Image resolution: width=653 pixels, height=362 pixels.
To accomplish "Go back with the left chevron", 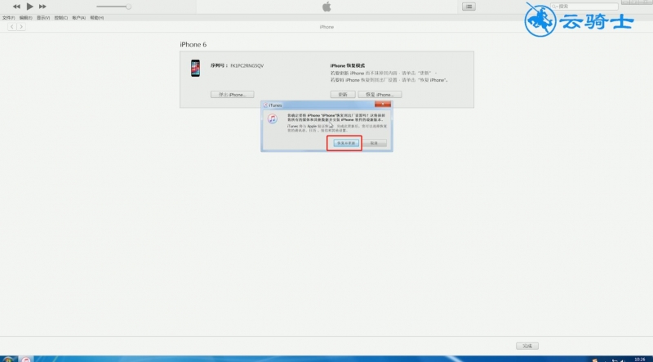I will point(12,27).
